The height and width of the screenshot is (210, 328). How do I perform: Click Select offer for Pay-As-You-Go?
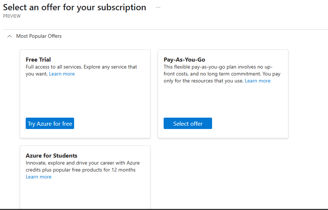(x=187, y=123)
